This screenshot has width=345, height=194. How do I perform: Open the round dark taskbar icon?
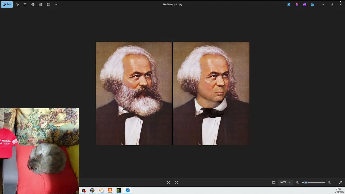(x=92, y=190)
